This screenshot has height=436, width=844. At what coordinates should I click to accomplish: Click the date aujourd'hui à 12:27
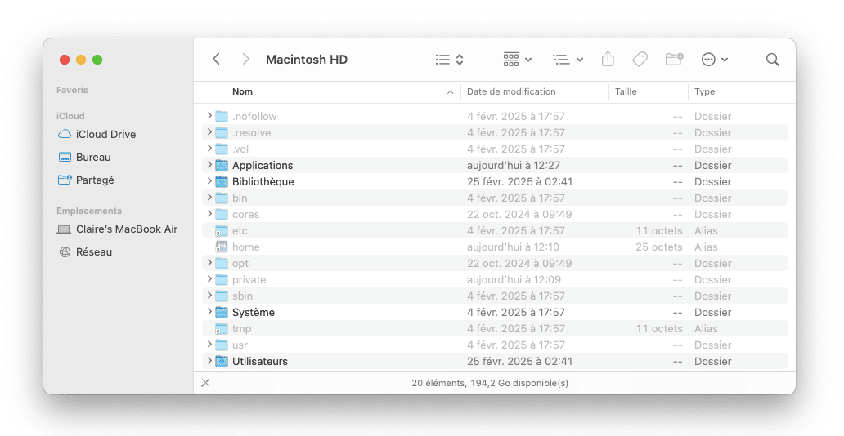pyautogui.click(x=514, y=165)
